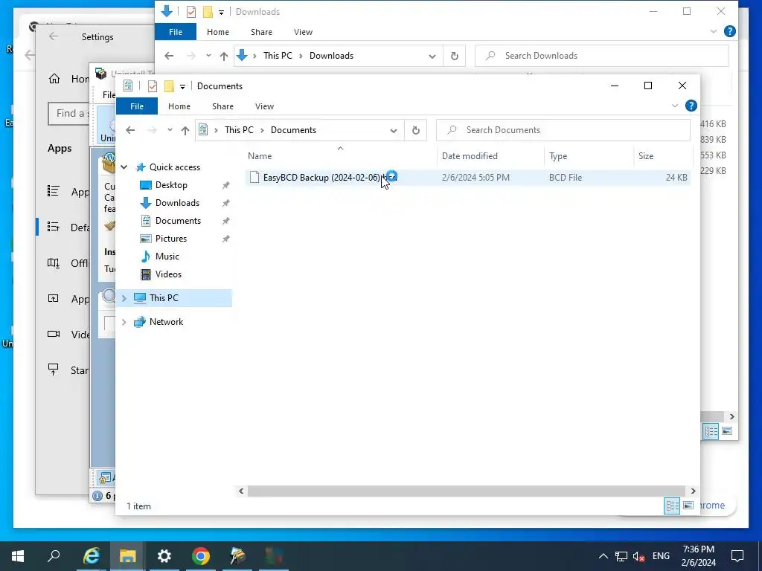Viewport: 762px width, 571px height.
Task: Switch Downloads window to details view
Action: click(711, 431)
